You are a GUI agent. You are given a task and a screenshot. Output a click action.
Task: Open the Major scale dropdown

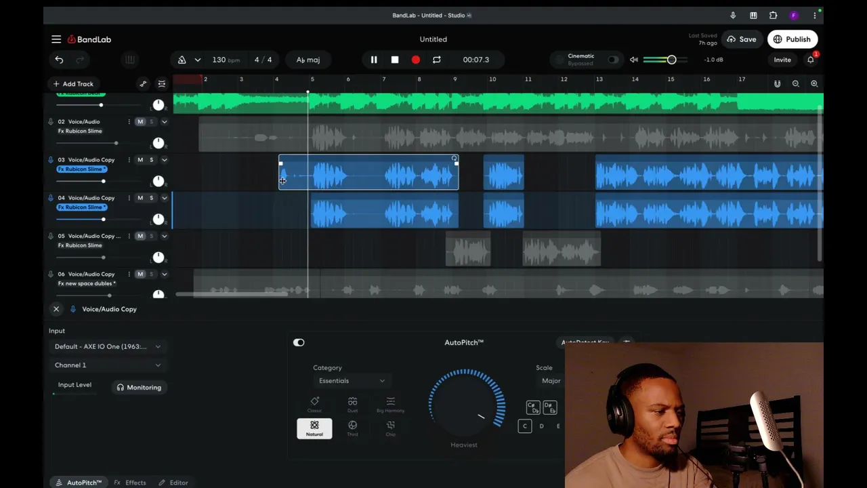(x=551, y=381)
